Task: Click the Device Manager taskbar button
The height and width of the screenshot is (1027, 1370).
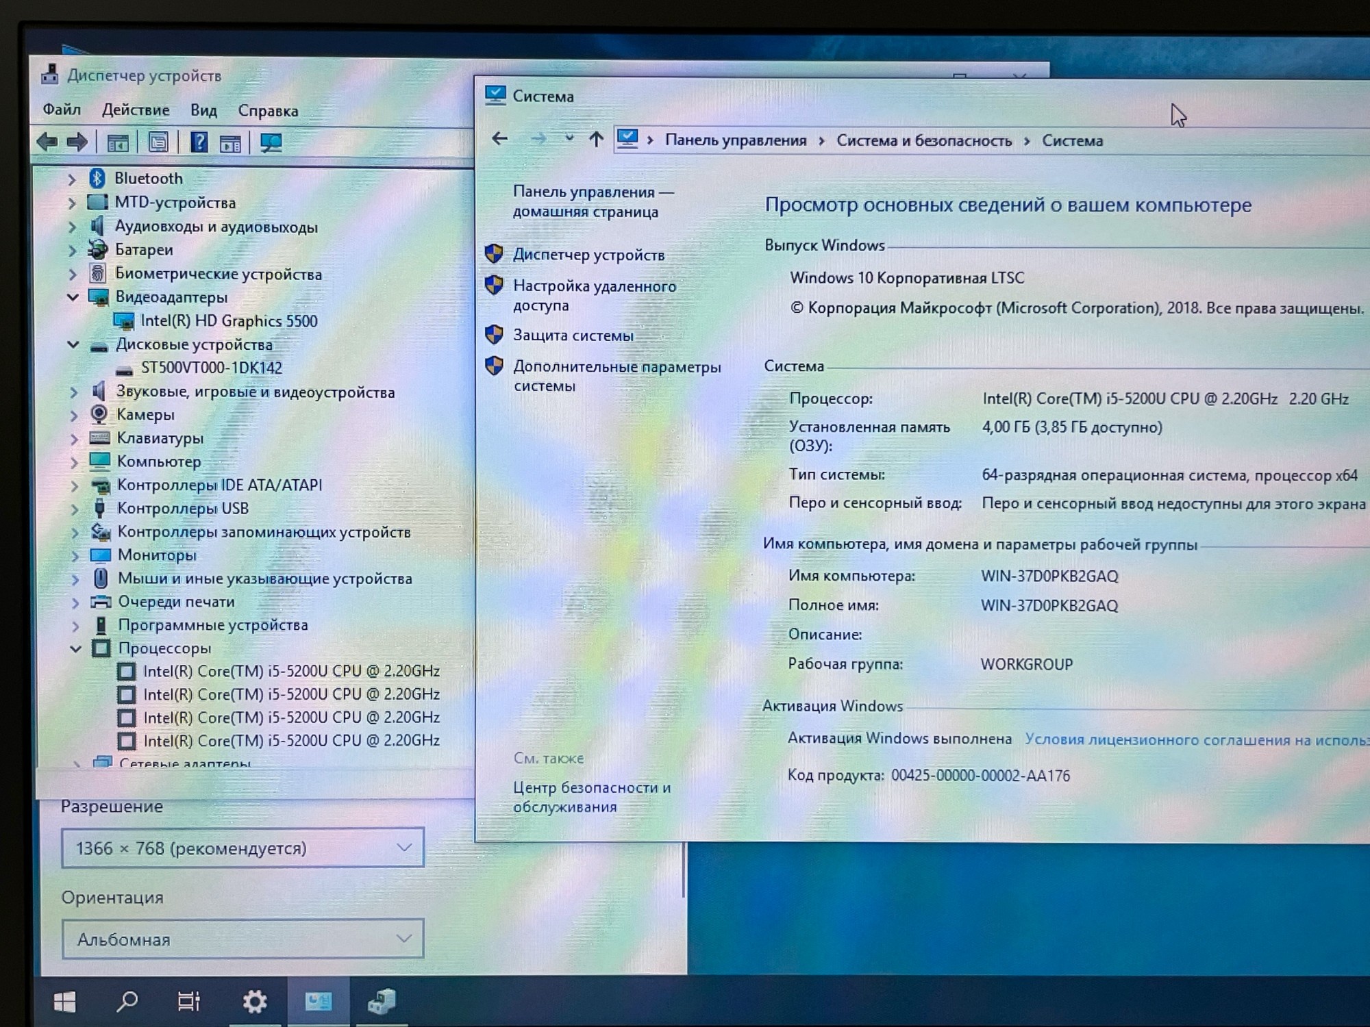Action: pos(382,1002)
